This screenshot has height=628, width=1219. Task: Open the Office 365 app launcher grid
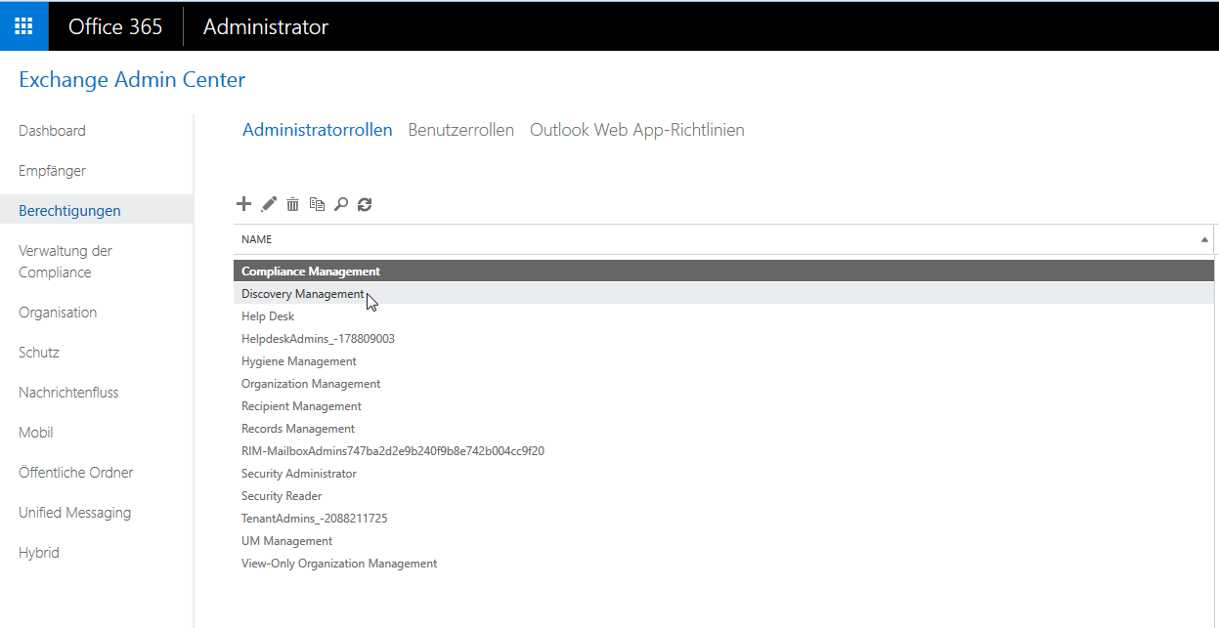(x=23, y=25)
